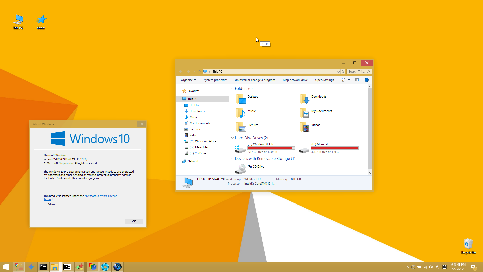Screen dimensions: 483x272
Task: Click the black J tray icon
Action: pos(444,267)
